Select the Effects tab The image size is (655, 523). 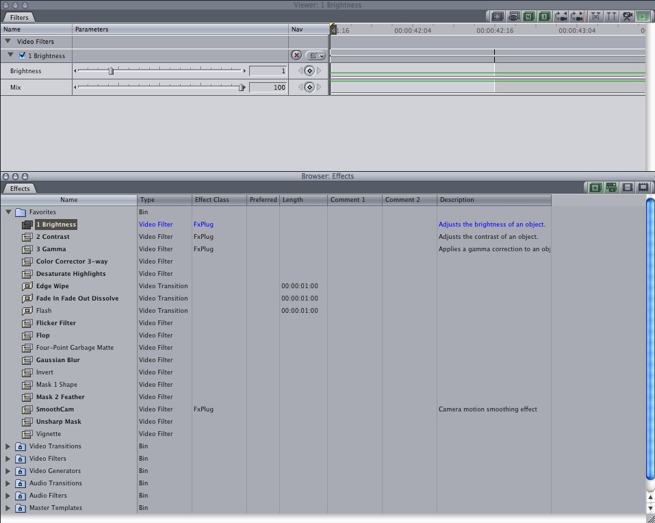20,188
